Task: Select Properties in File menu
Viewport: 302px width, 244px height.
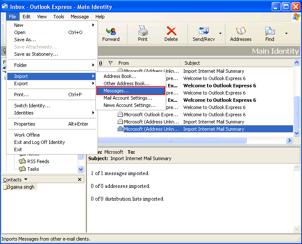Action: pos(52,124)
